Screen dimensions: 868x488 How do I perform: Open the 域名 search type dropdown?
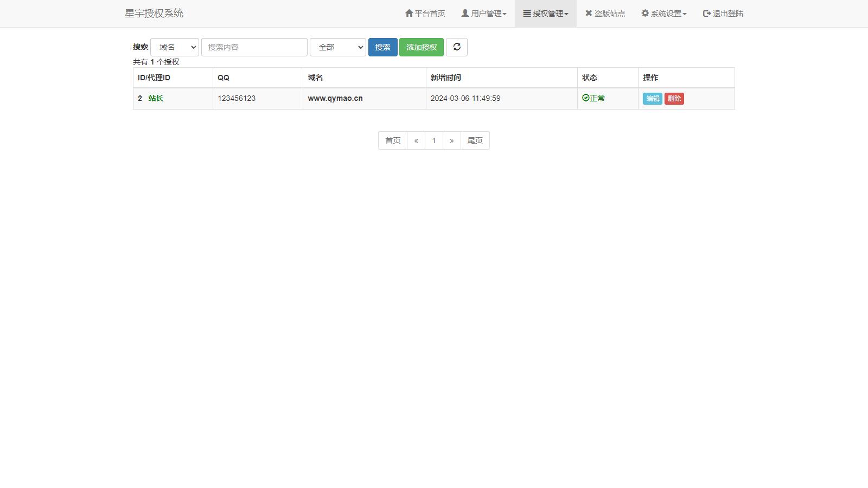point(175,47)
